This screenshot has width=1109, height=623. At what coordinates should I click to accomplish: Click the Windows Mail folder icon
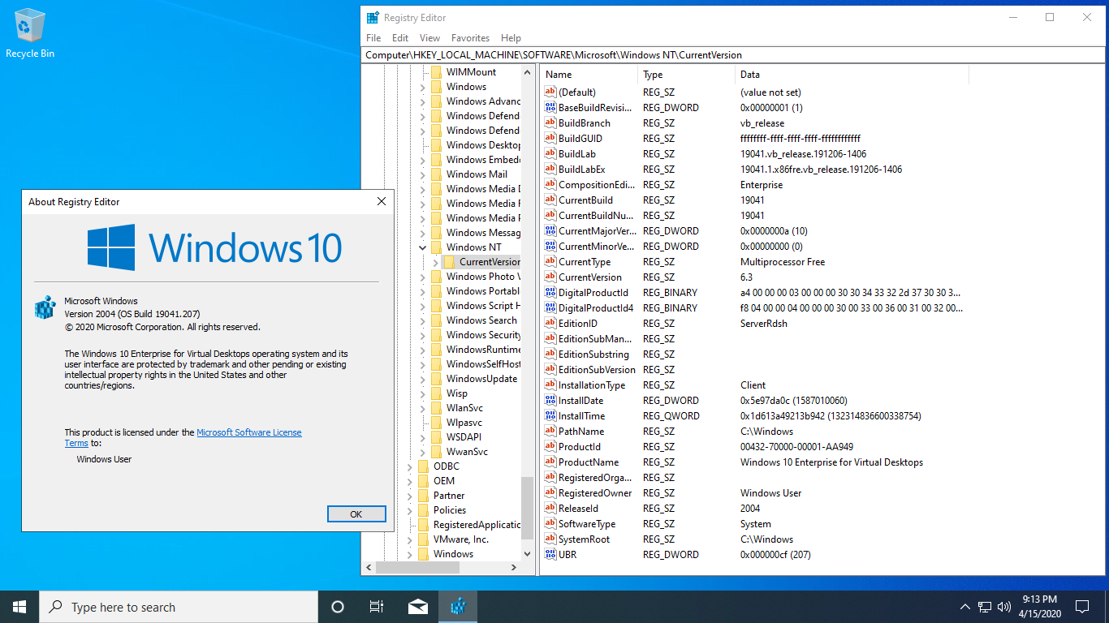[x=436, y=174]
